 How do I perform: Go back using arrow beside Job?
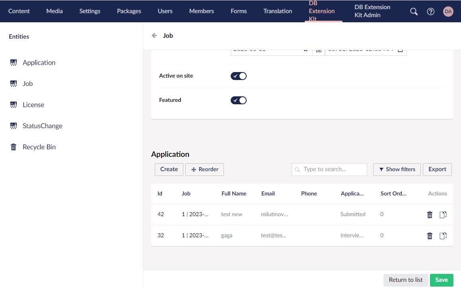154,35
